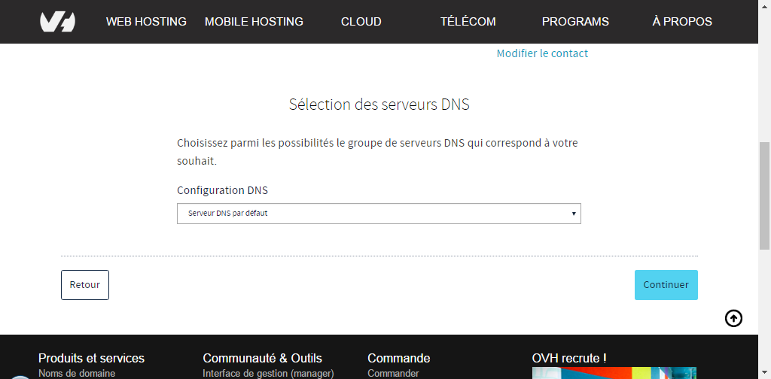This screenshot has width=771, height=379.
Task: Click the scrollbar down arrow
Action: click(765, 374)
